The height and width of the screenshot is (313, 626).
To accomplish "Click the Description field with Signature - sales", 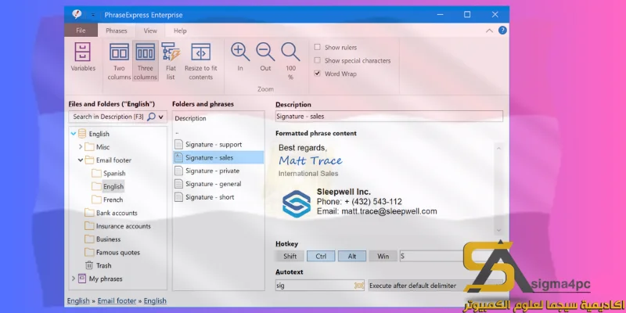I will coord(389,116).
